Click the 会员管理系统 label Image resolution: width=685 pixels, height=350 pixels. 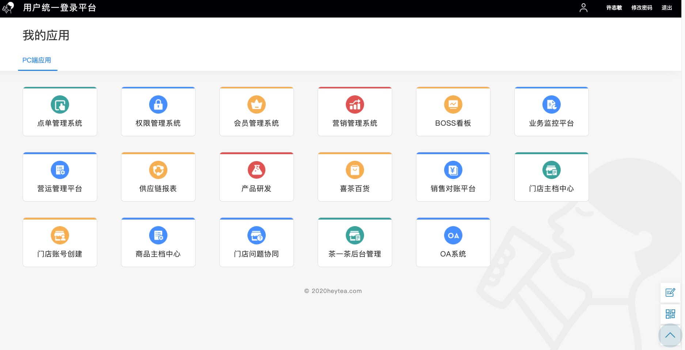tap(257, 123)
